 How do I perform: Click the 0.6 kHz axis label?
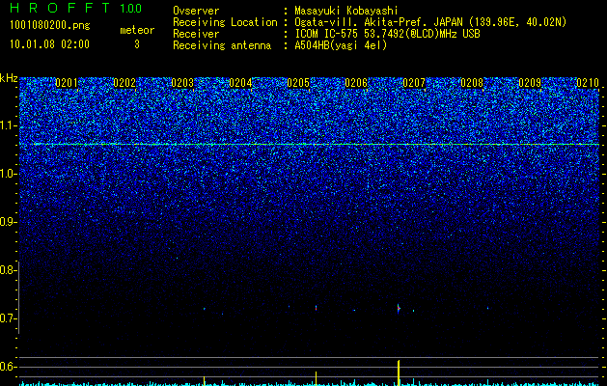click(8, 367)
